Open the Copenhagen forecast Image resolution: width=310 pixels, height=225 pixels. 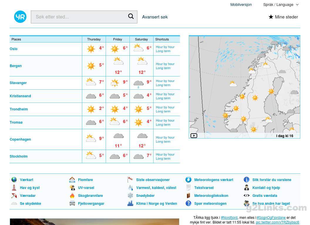pos(20,139)
